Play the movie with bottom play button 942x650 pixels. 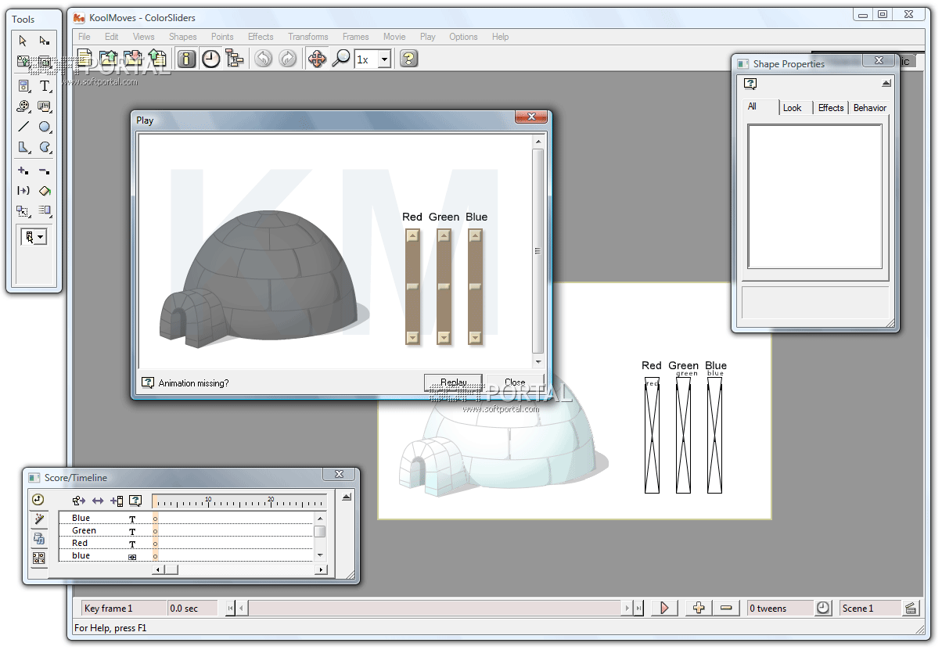tap(664, 608)
